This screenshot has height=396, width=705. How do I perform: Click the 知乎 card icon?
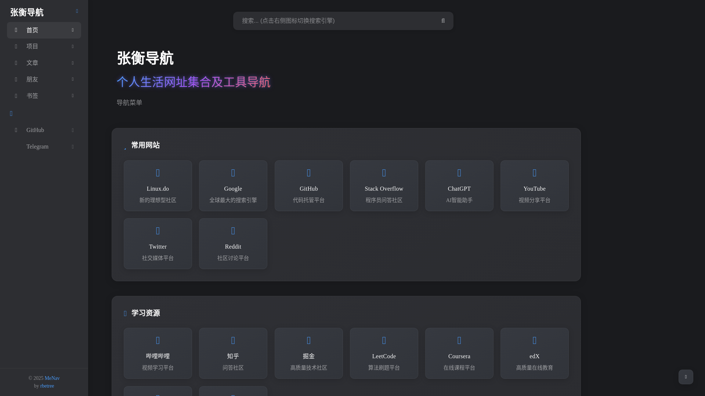(x=233, y=340)
